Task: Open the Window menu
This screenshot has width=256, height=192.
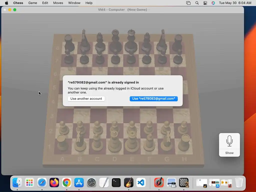Action: (74, 3)
